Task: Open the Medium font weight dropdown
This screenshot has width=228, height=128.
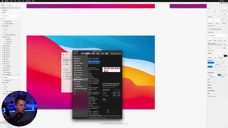Action: [215, 53]
